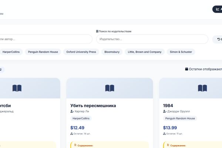Click the analytics chart icon button

click(x=217, y=9)
